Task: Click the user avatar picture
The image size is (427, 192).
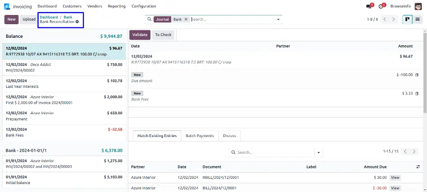Action: point(418,6)
